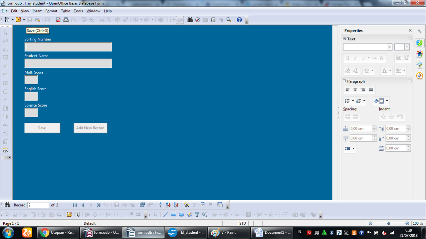Refresh the form data

[x=142, y=205]
